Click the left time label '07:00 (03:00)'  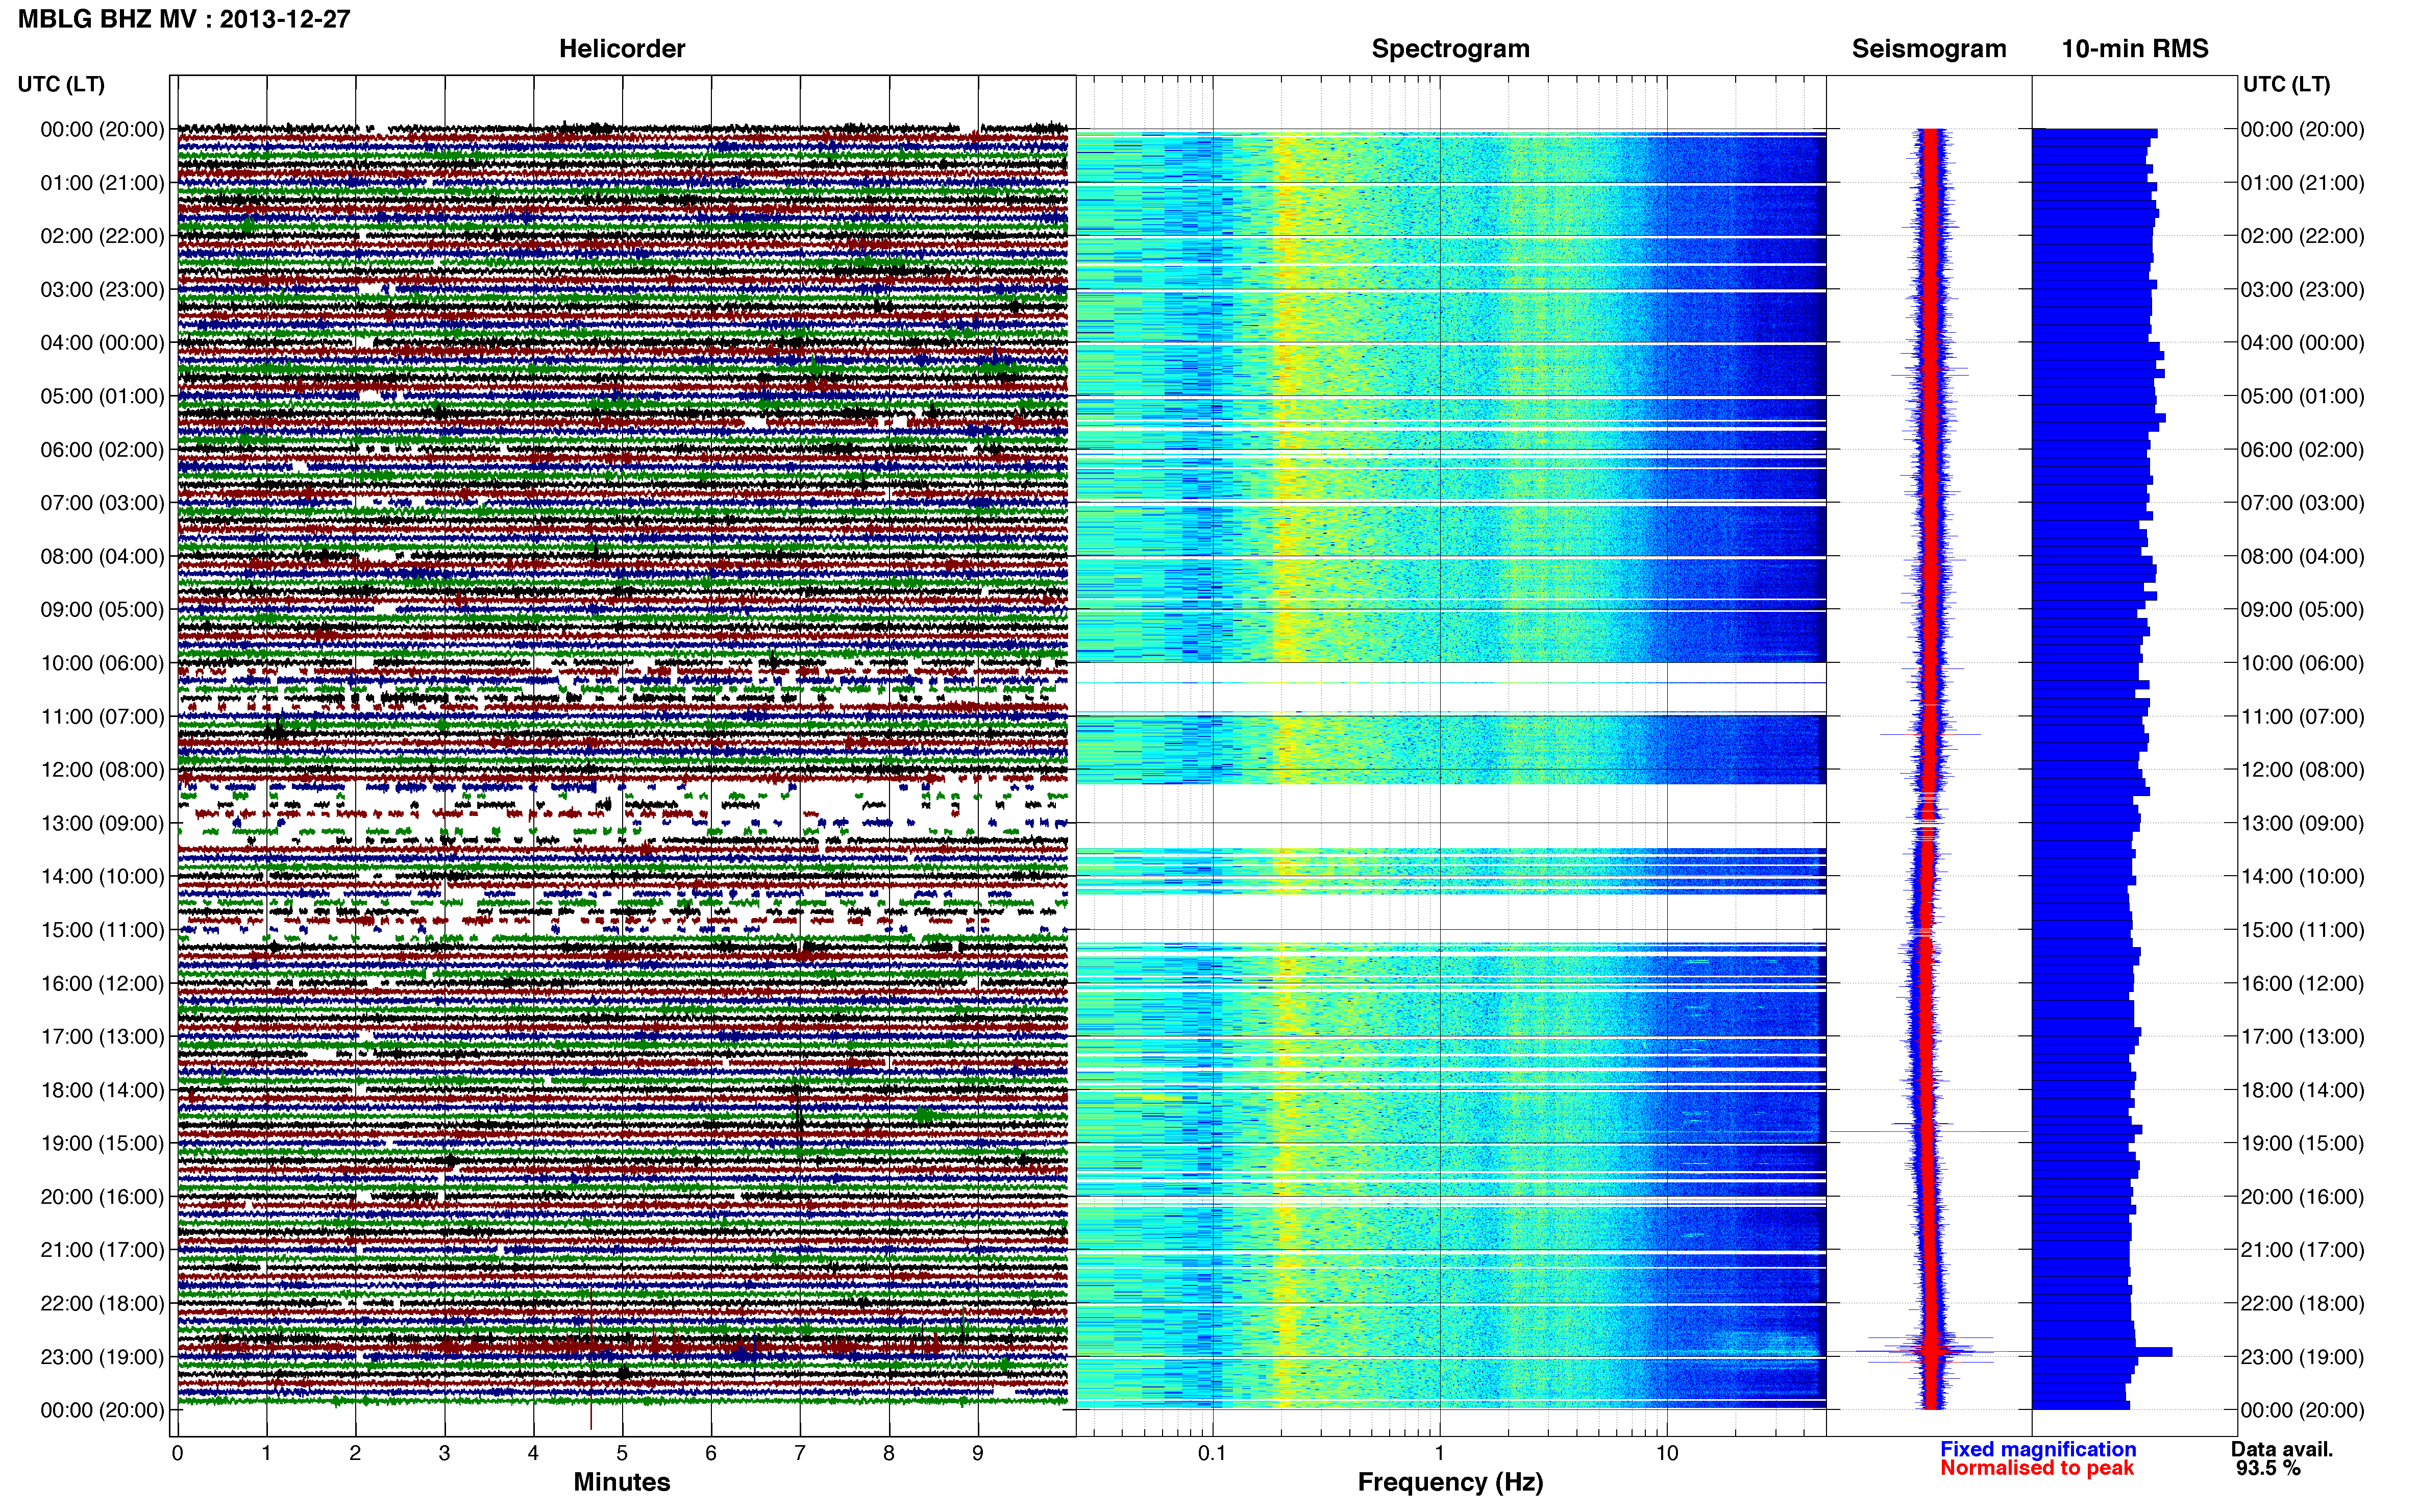[x=102, y=503]
